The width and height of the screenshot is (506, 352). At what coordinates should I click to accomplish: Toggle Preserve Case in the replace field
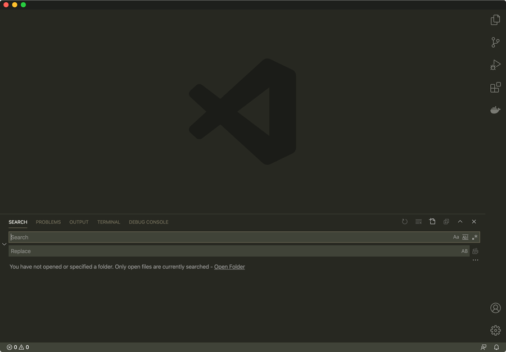464,251
